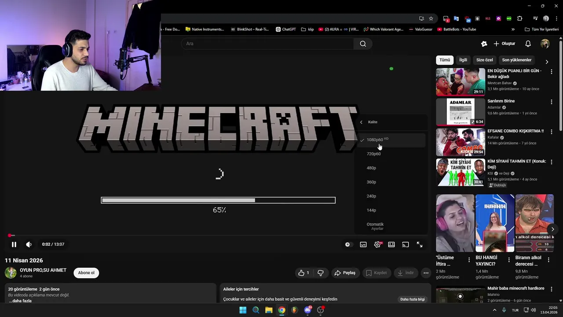Select the Size özel filter chip

[485, 60]
